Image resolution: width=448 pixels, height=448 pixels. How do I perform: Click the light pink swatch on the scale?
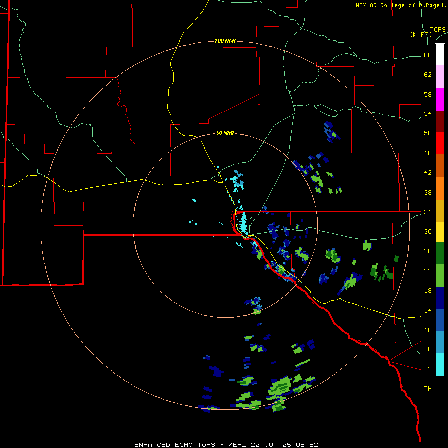pos(440,76)
